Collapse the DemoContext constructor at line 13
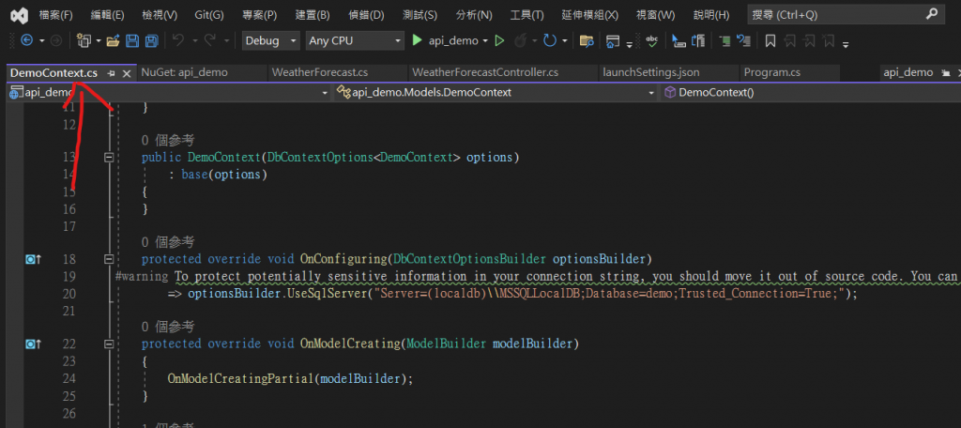 (x=109, y=158)
